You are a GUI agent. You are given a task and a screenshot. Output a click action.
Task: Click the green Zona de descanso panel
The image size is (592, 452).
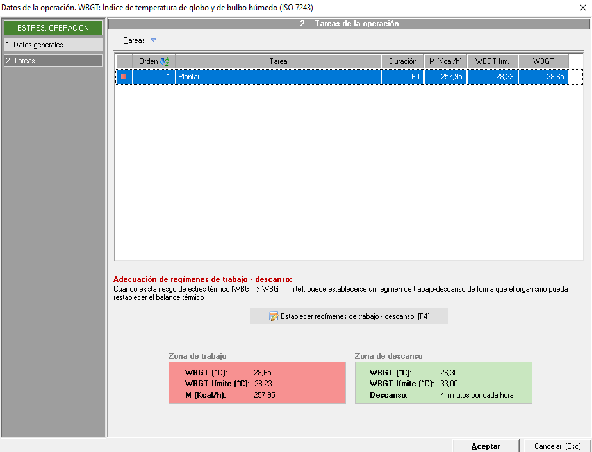pyautogui.click(x=443, y=384)
